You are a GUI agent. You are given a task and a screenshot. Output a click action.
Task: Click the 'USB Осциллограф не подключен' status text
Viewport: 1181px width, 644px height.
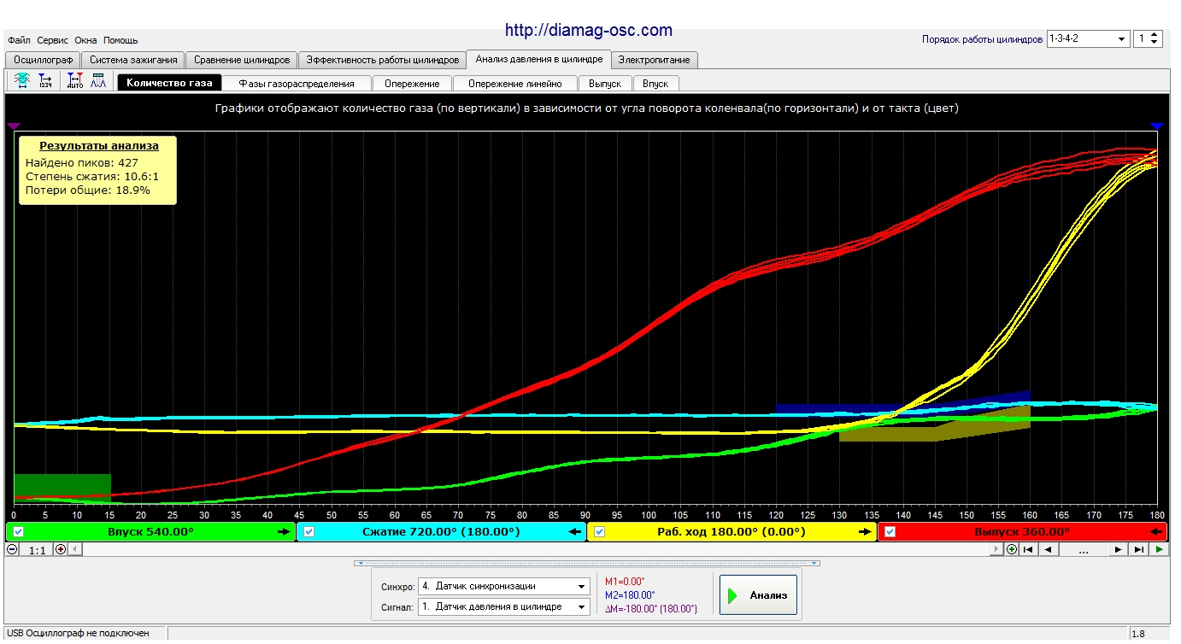click(x=77, y=633)
